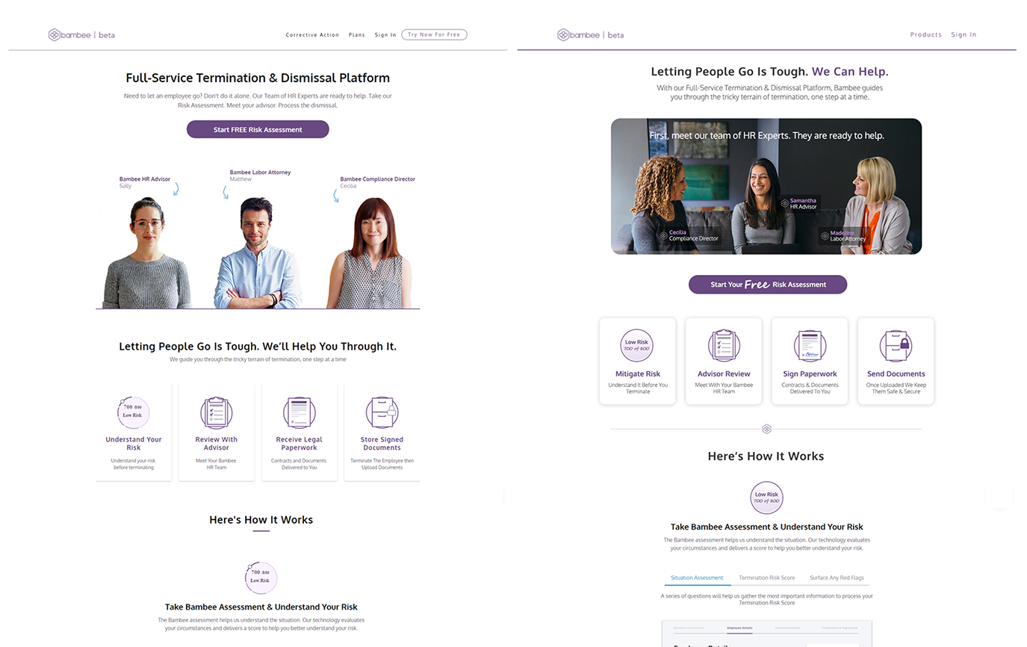Click the Low Risk circle under right Here's How It Works
Image resolution: width=1027 pixels, height=647 pixels.
766,498
